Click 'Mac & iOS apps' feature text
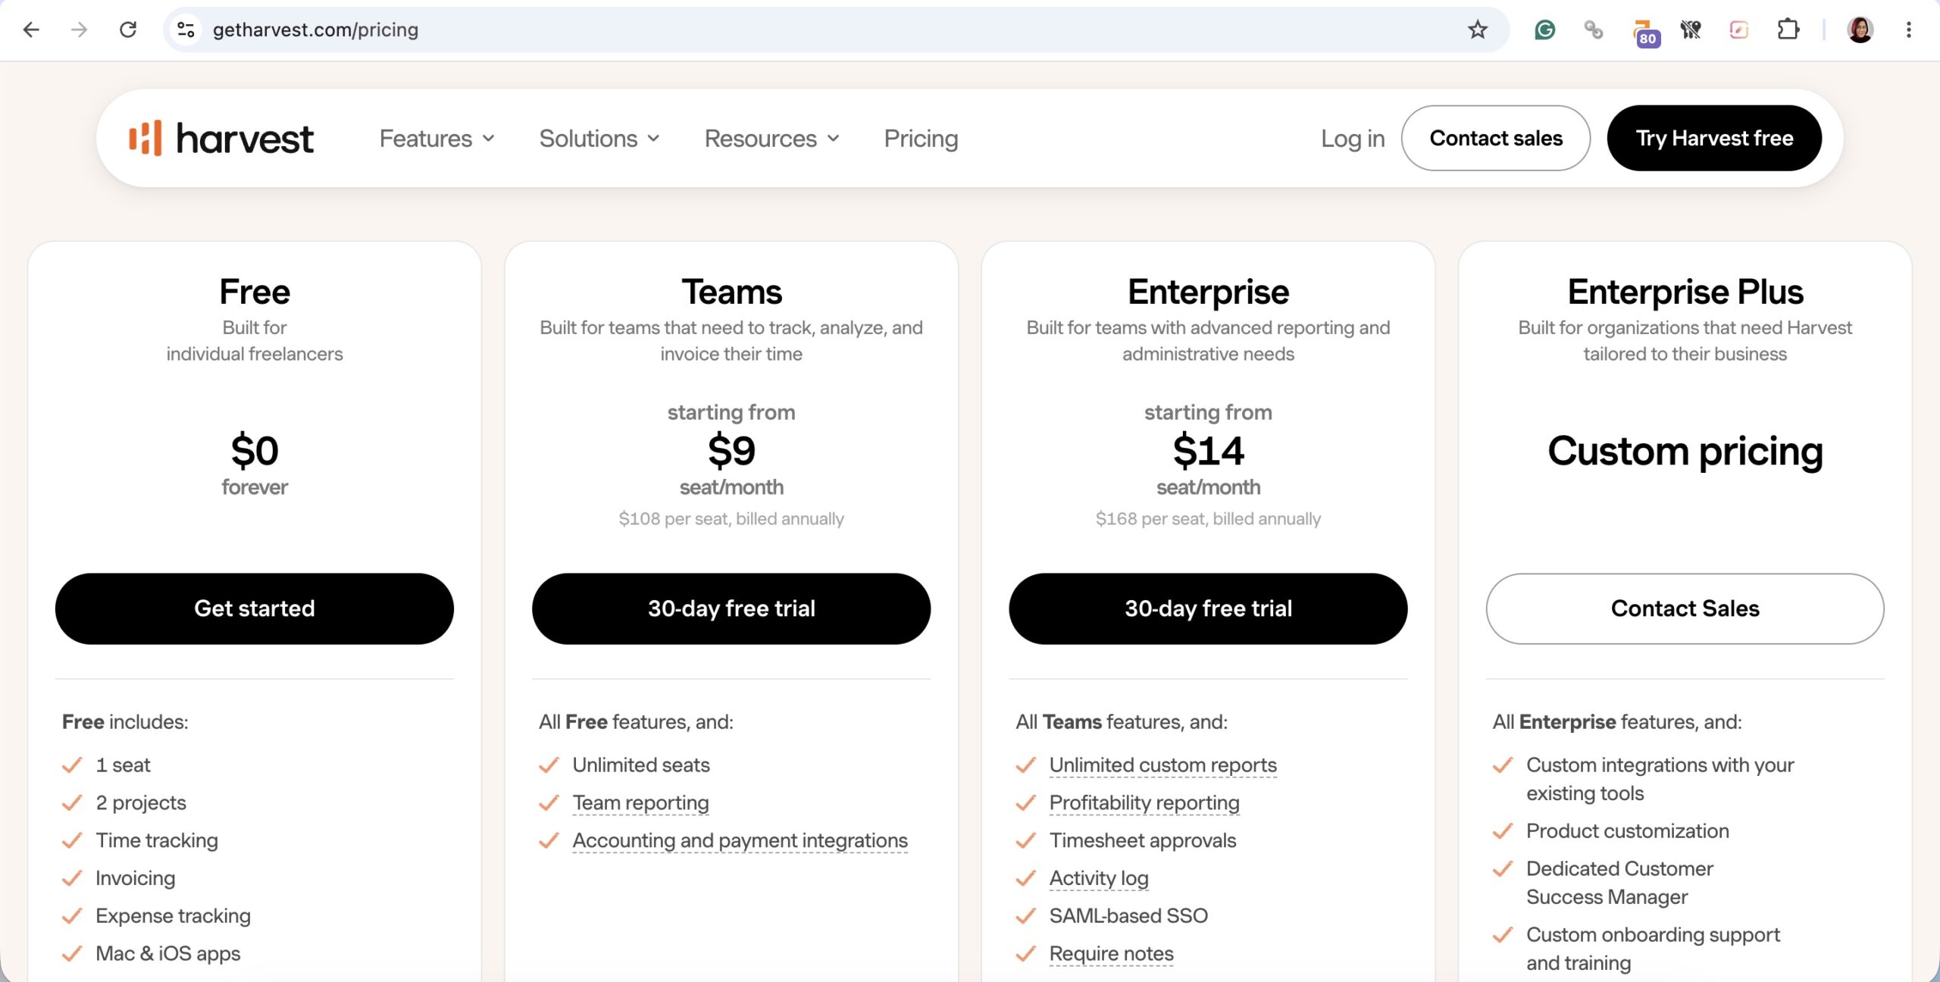The image size is (1940, 982). [167, 953]
